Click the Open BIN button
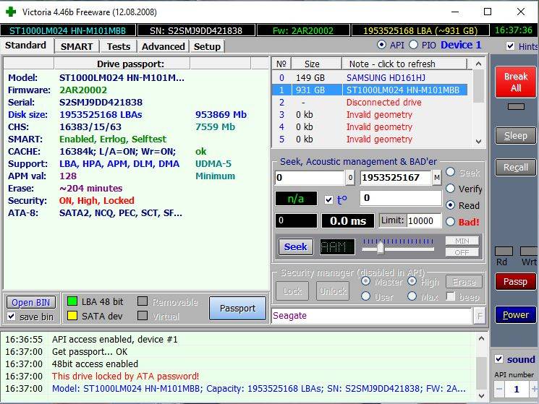 click(31, 302)
